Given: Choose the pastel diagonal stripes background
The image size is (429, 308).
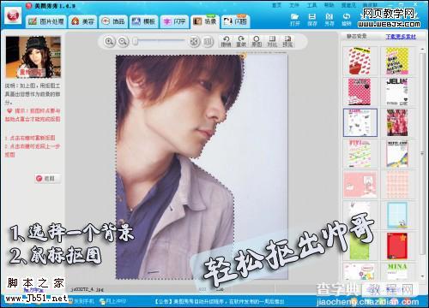Looking at the screenshot, I should (x=360, y=153).
